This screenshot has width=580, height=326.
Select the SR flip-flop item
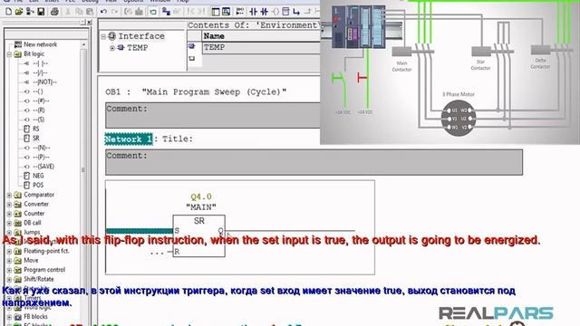point(36,139)
